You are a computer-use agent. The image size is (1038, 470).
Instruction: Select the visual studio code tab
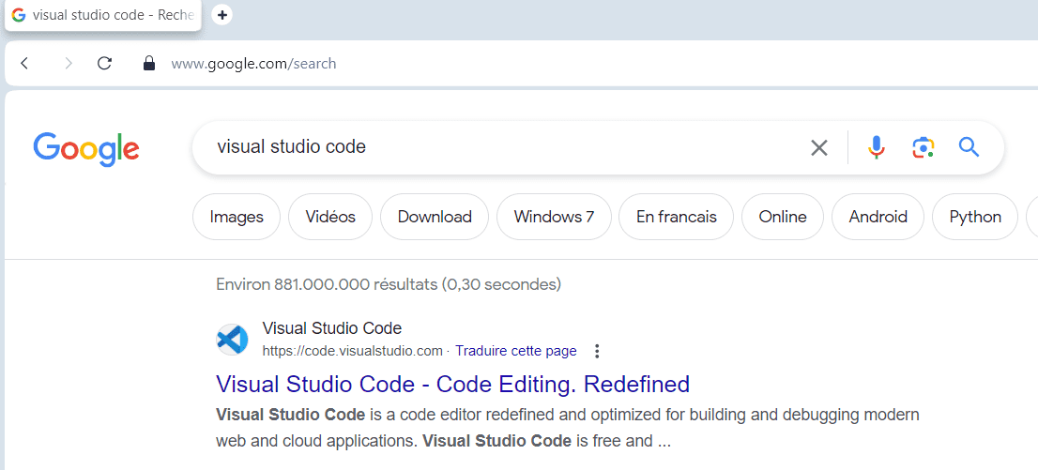[103, 15]
